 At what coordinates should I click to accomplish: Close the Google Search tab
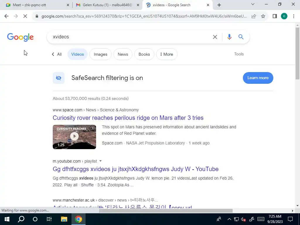tap(208, 5)
